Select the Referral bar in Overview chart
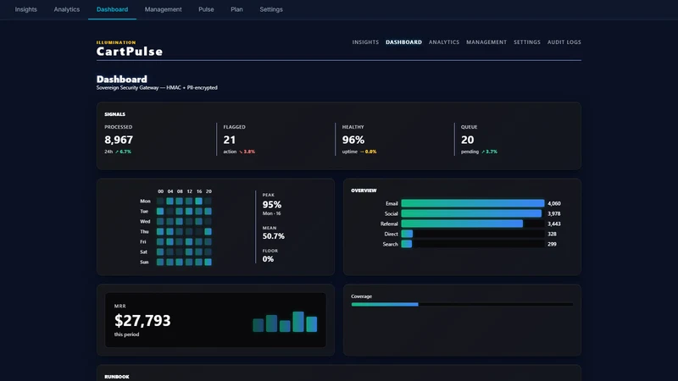The image size is (678, 381). [x=462, y=224]
